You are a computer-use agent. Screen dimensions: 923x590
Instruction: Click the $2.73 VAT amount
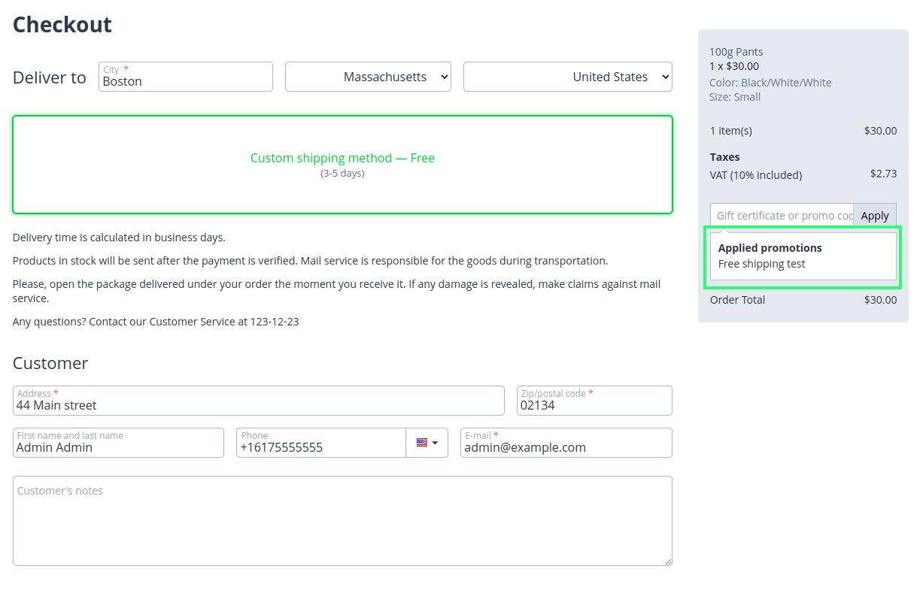pyautogui.click(x=884, y=174)
